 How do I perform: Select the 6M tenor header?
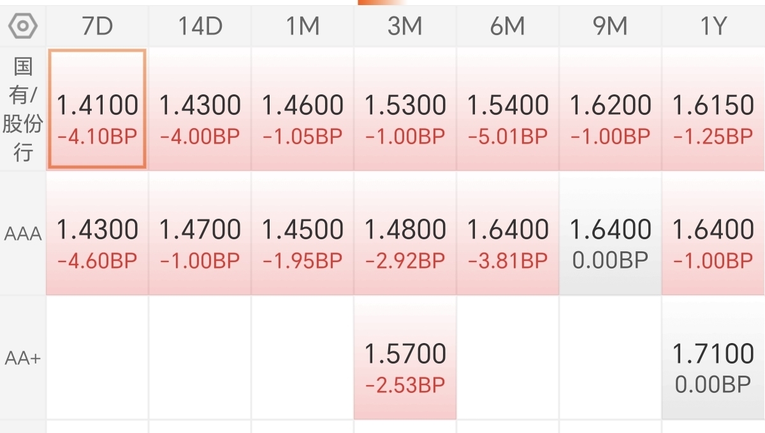point(508,26)
